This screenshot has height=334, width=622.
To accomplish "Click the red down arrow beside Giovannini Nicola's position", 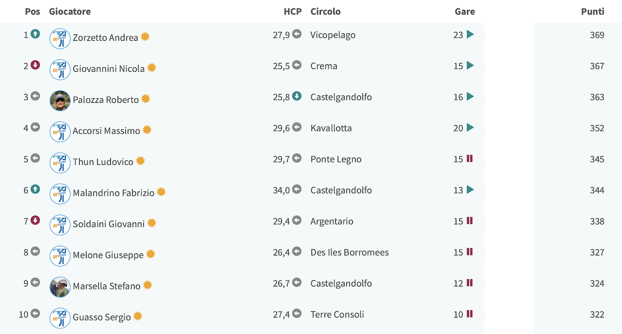I will click(35, 65).
